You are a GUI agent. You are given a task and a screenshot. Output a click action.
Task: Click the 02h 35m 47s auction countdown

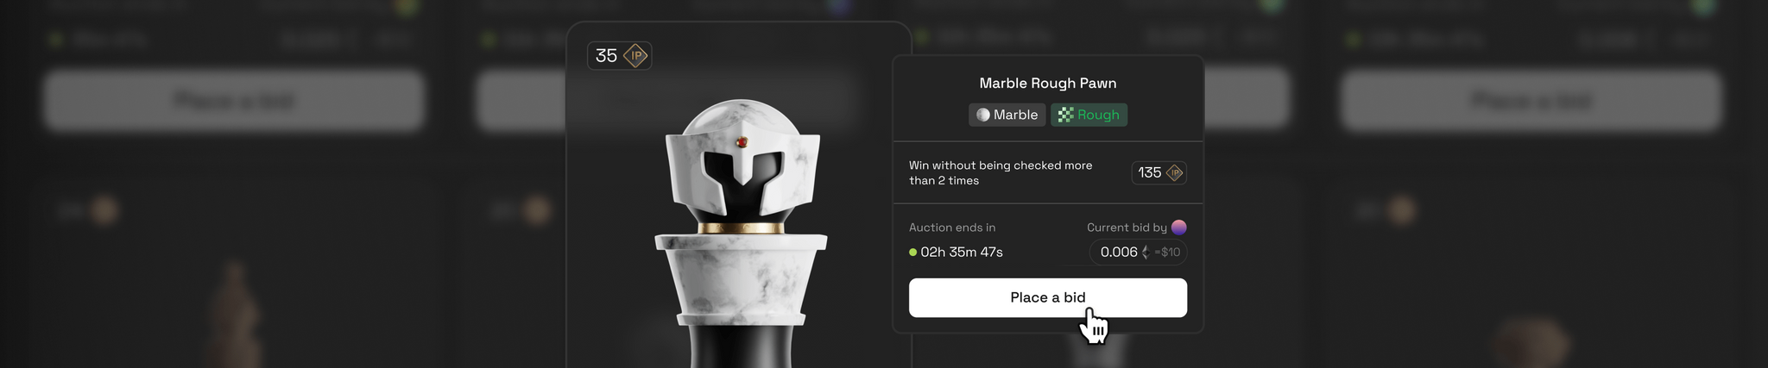pyautogui.click(x=961, y=253)
